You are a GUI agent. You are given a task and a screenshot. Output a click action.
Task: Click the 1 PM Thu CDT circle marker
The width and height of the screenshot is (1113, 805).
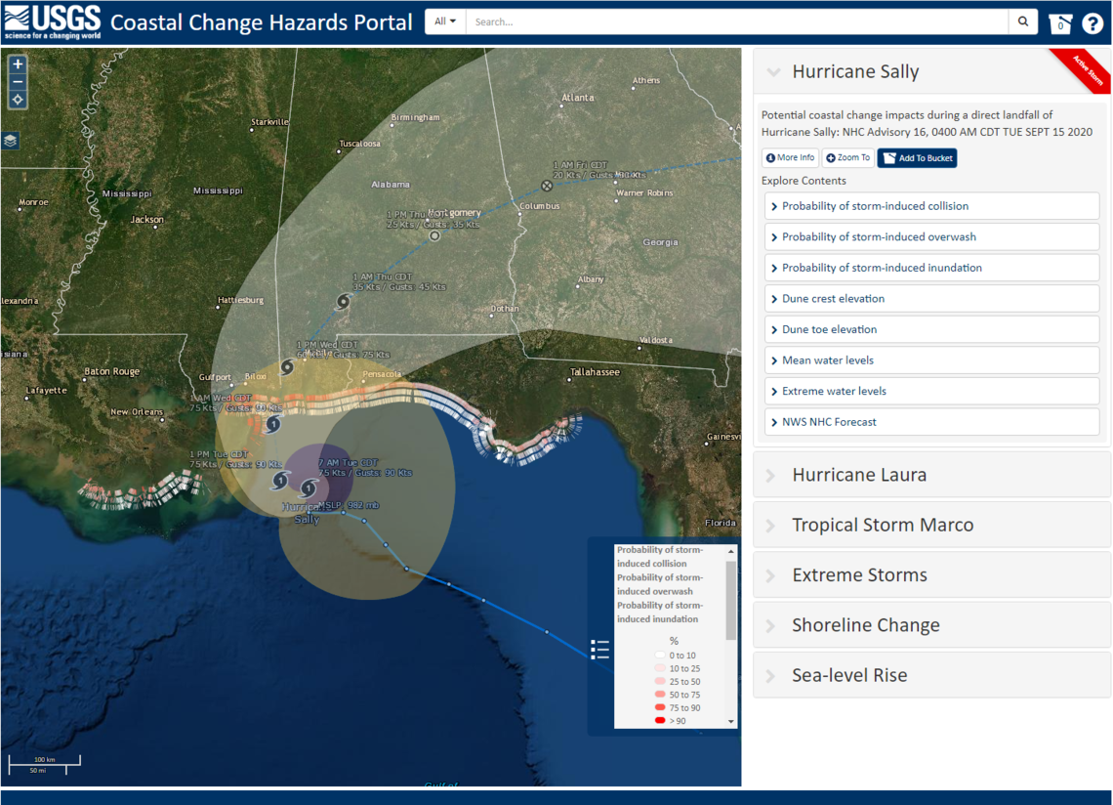click(x=434, y=235)
